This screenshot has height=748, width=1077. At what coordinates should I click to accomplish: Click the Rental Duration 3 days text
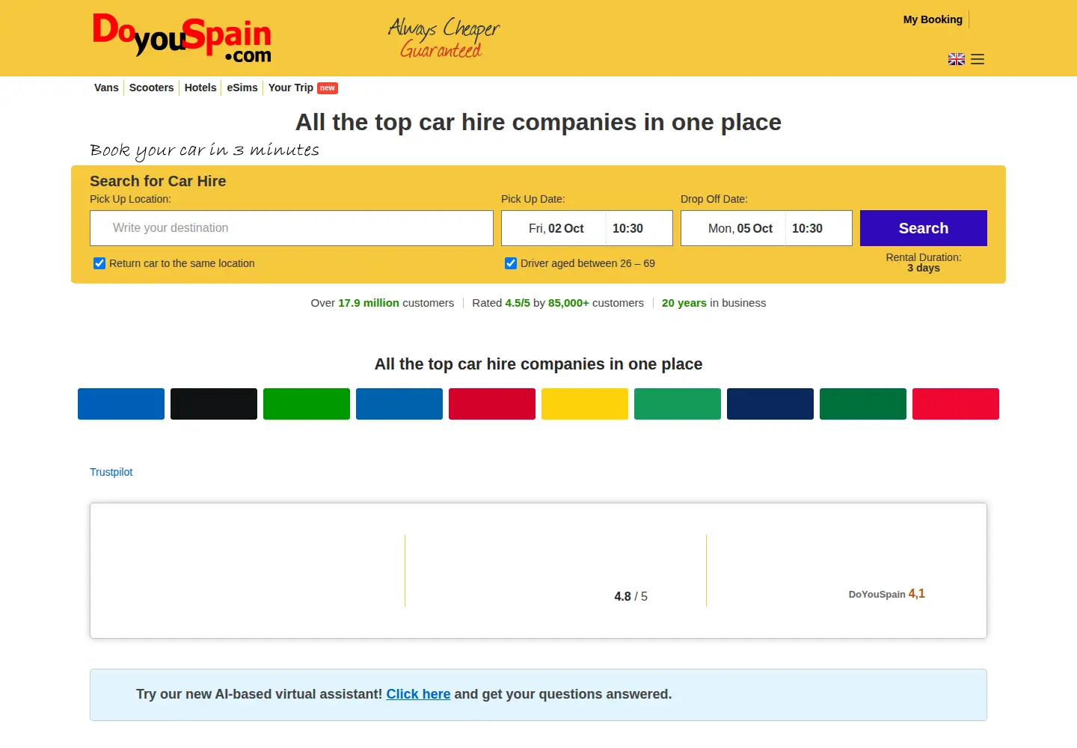[x=924, y=263]
